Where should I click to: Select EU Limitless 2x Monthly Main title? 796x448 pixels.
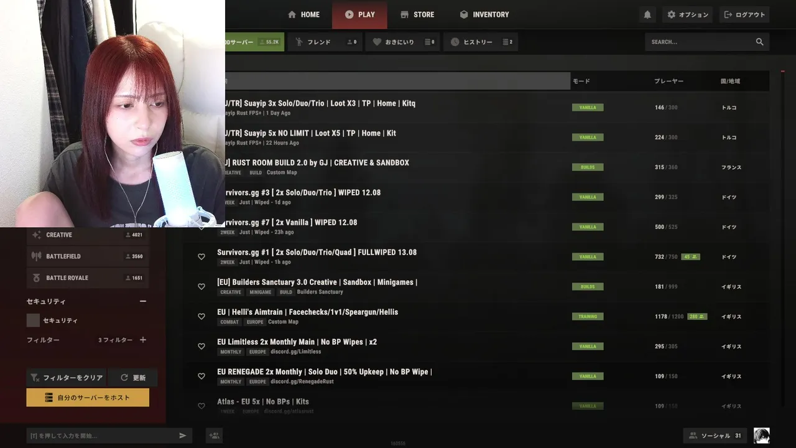pos(297,342)
